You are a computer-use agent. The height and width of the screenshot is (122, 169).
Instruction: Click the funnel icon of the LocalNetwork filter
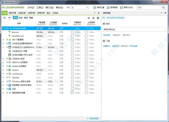pyautogui.click(x=10, y=36)
